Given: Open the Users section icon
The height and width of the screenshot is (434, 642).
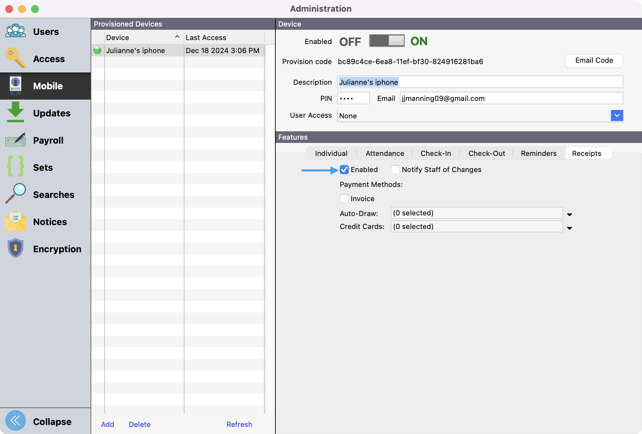Looking at the screenshot, I should coord(16,31).
